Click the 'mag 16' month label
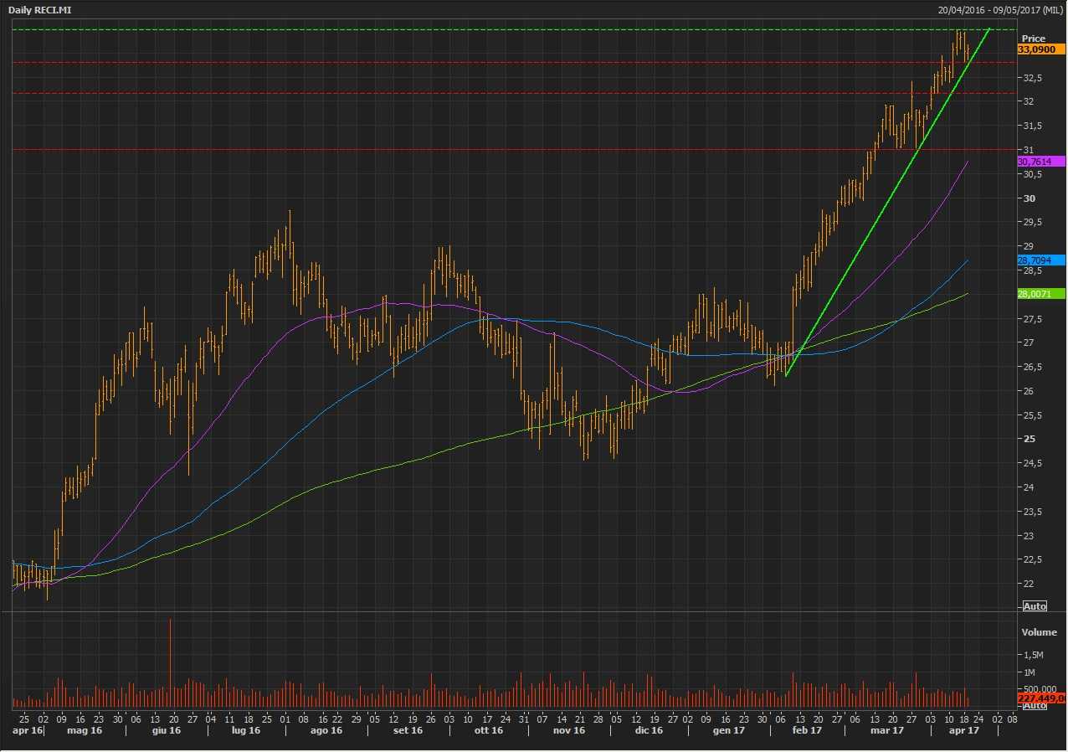 (x=85, y=730)
